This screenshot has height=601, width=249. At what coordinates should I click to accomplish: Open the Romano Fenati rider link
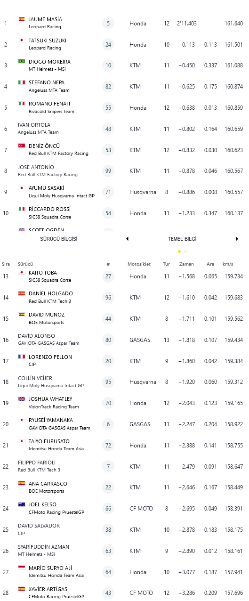pos(49,104)
